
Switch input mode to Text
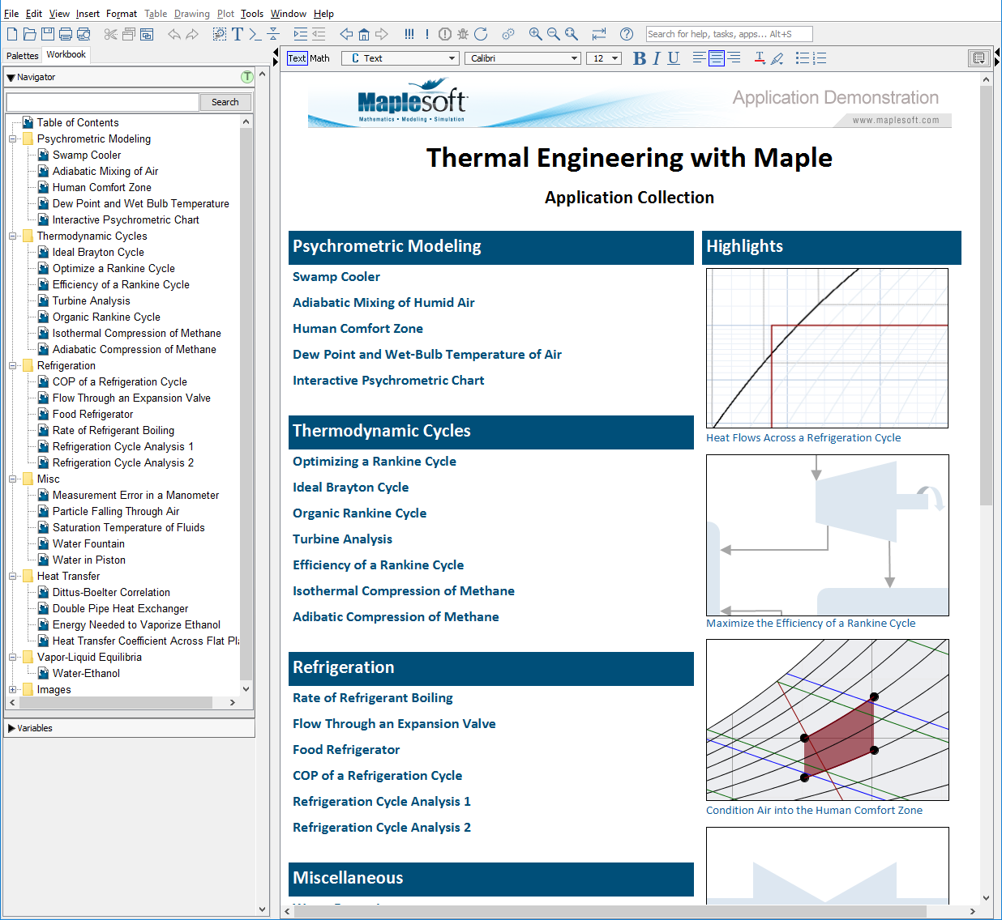coord(298,58)
